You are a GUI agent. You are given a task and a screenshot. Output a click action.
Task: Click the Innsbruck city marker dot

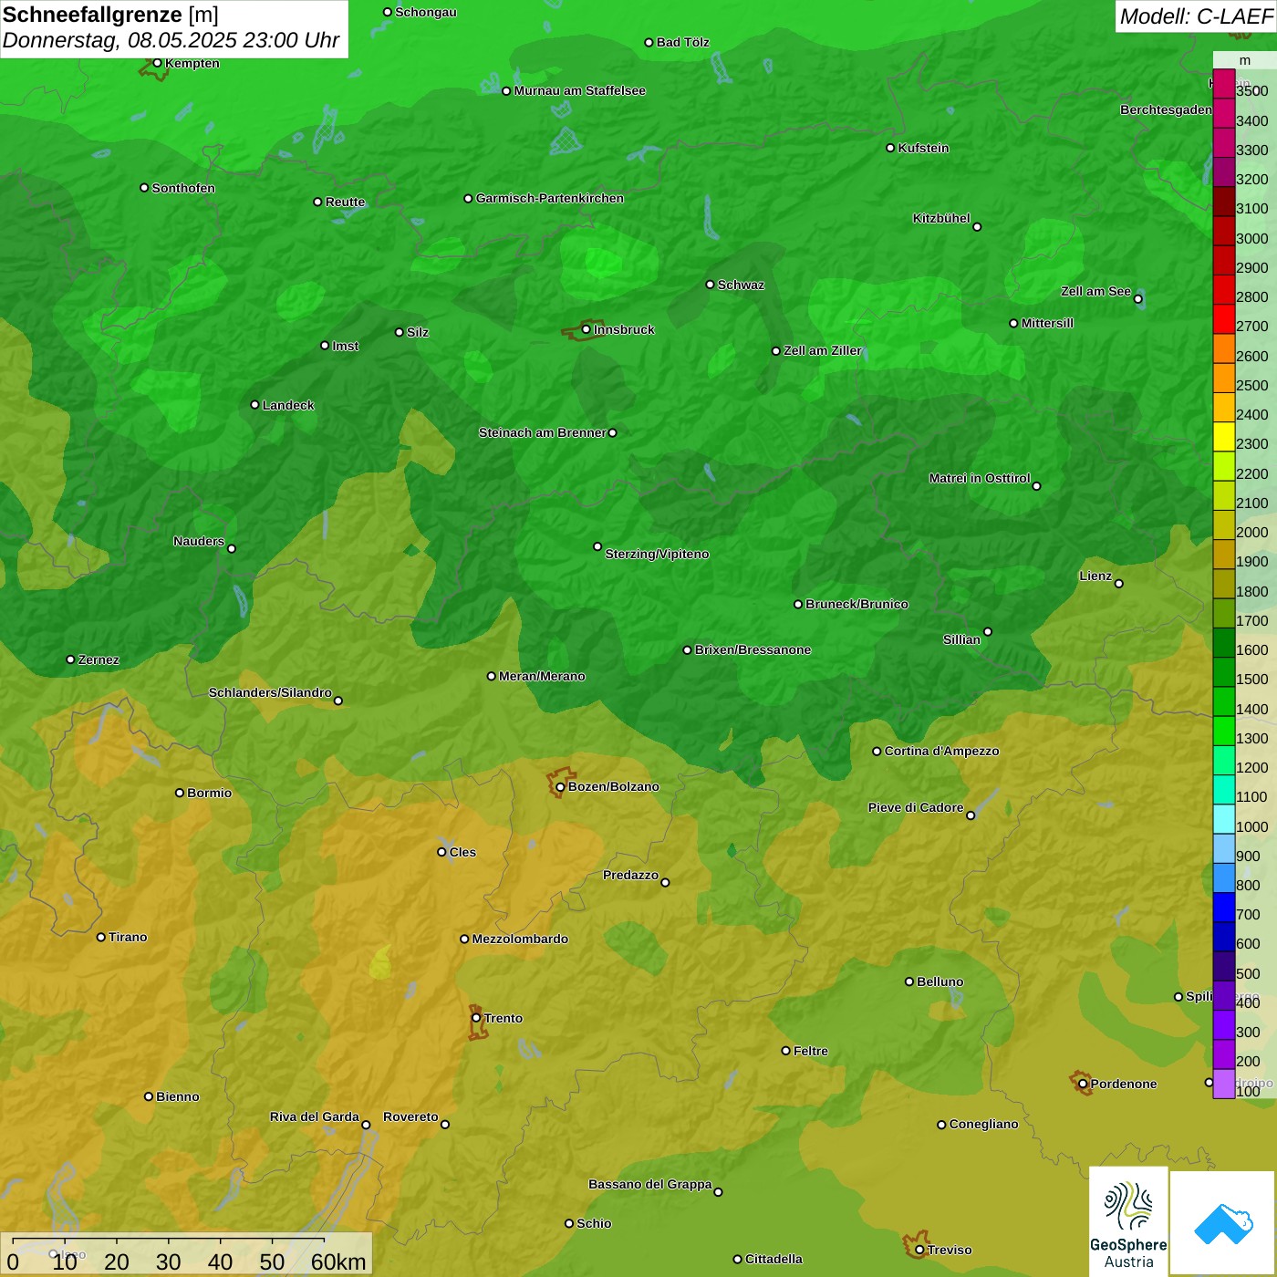[x=586, y=329]
